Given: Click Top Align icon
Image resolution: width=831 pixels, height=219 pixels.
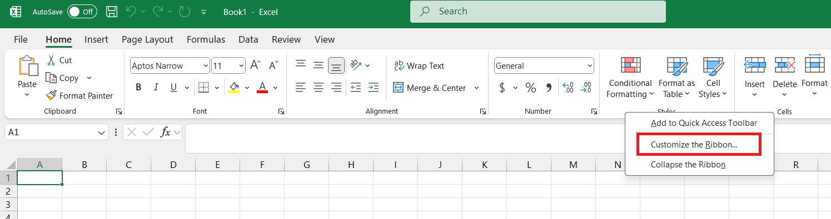Looking at the screenshot, I should (x=301, y=64).
